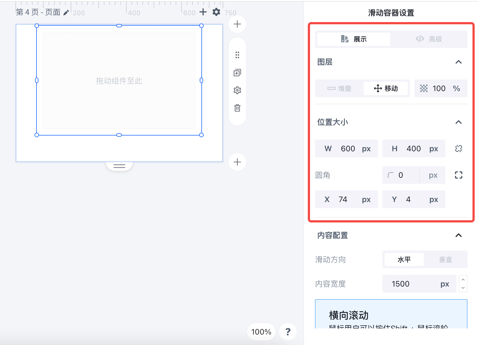
Task: Click the plus icon beside the page title
Action: coord(203,12)
